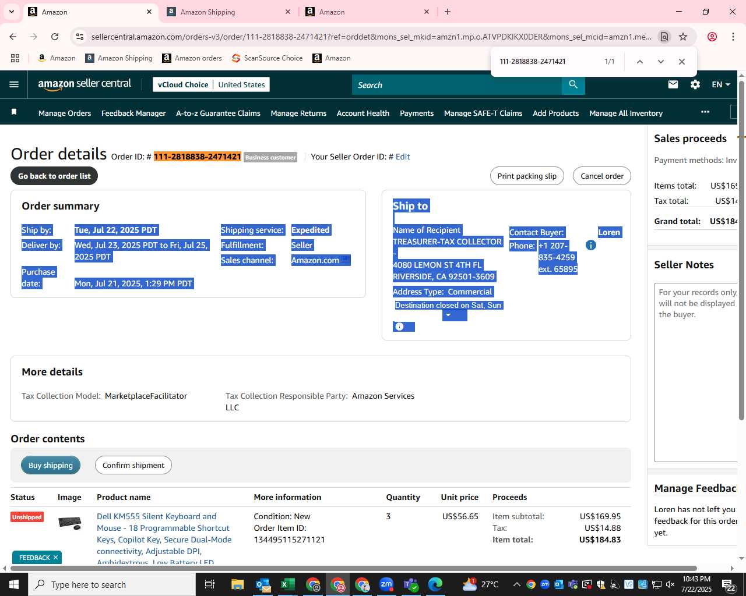Open Microsoft Edge from the taskbar
The height and width of the screenshot is (596, 746).
tap(435, 584)
